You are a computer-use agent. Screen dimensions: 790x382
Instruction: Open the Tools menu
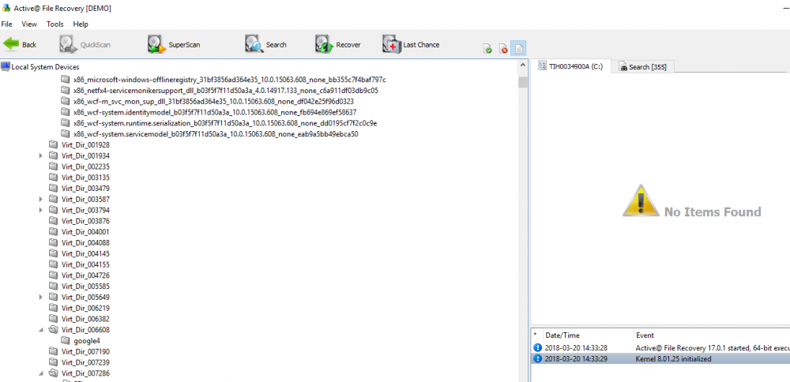pyautogui.click(x=55, y=24)
